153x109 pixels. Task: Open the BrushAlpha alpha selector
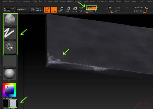tap(10, 48)
